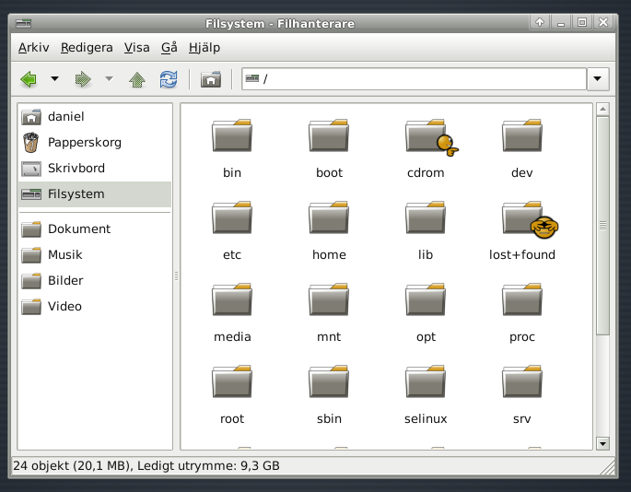Select the proc folder icon
631x492 pixels.
(522, 300)
